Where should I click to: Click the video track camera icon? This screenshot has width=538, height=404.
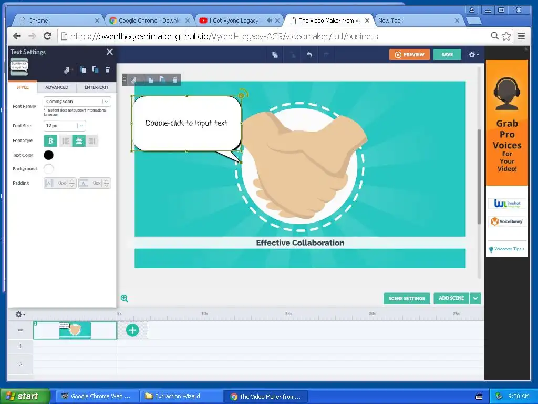[x=20, y=330]
